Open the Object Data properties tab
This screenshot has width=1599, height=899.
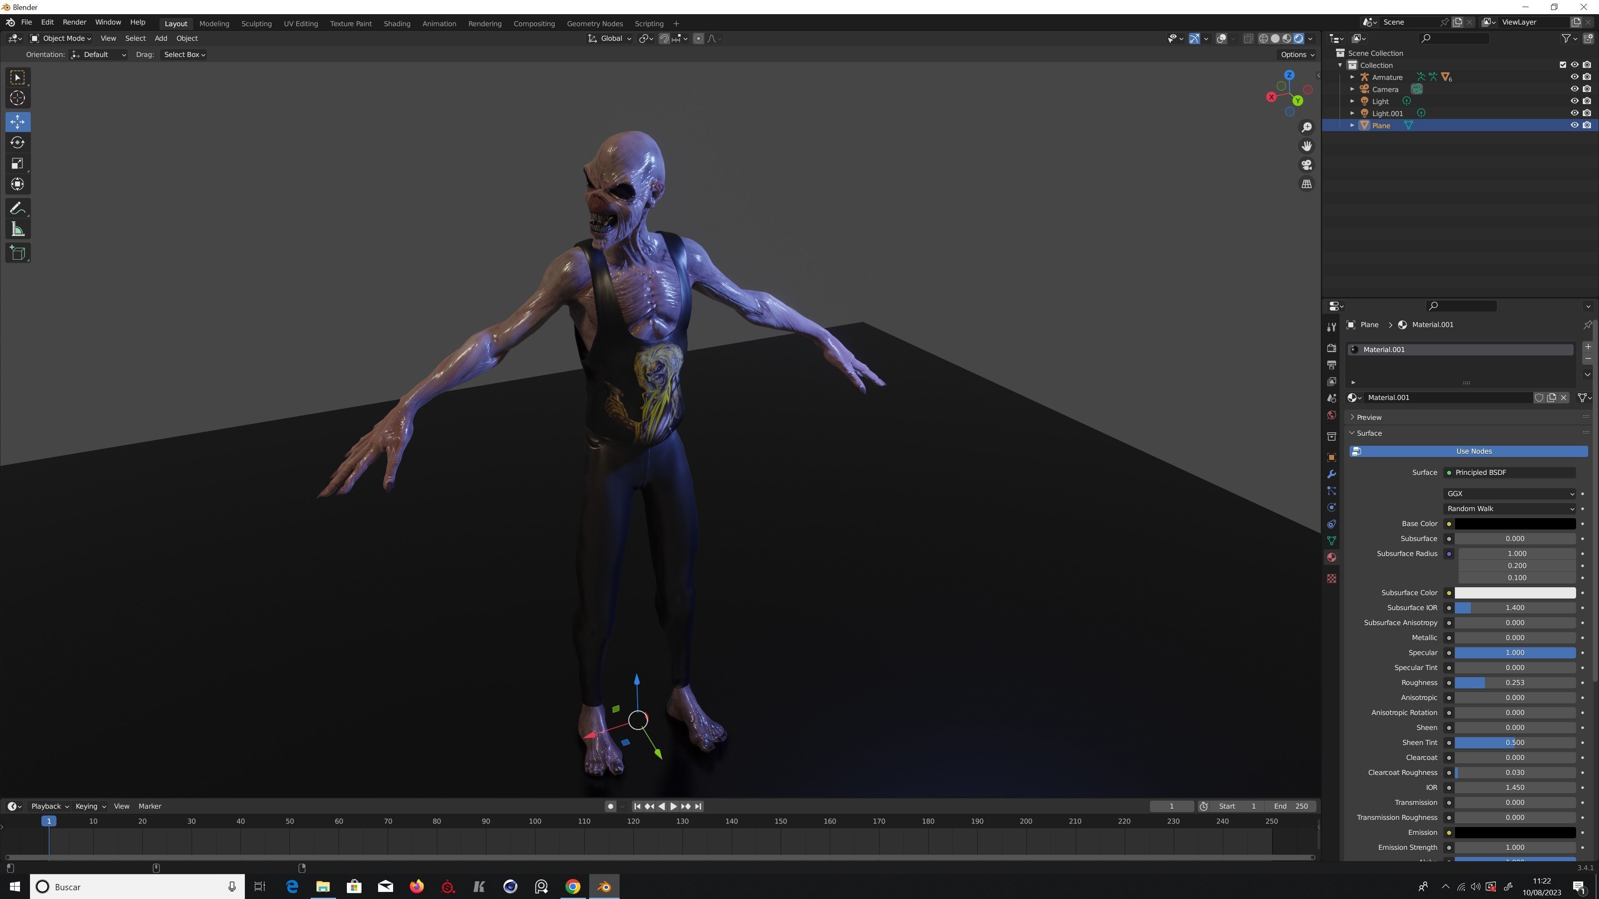tap(1332, 541)
